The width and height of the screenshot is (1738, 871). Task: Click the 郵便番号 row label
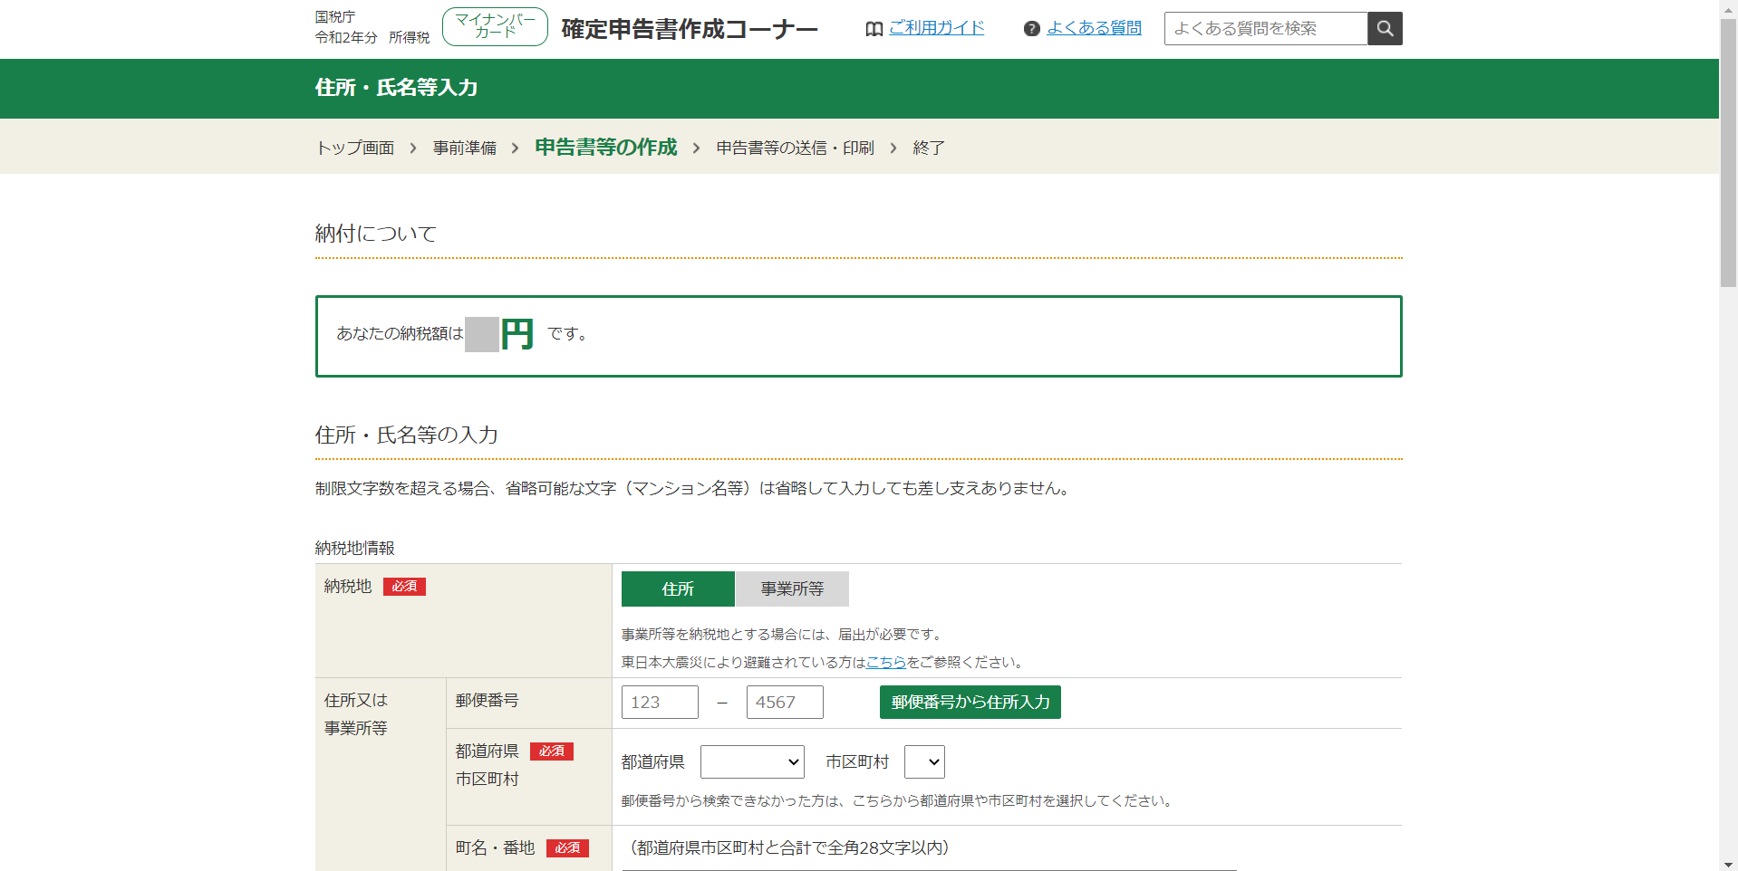pyautogui.click(x=488, y=700)
